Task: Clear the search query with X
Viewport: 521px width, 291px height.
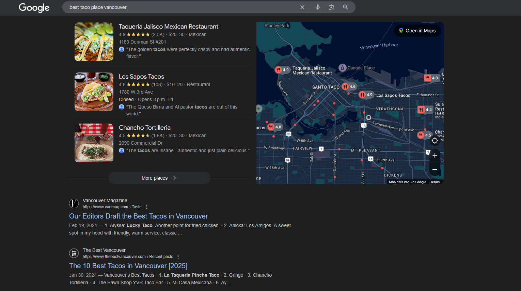Action: (x=302, y=7)
